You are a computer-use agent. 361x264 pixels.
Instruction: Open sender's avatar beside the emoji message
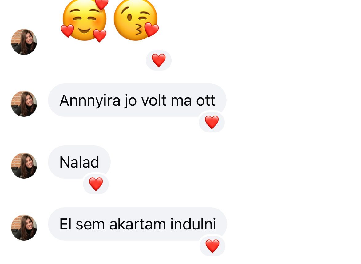click(x=24, y=42)
